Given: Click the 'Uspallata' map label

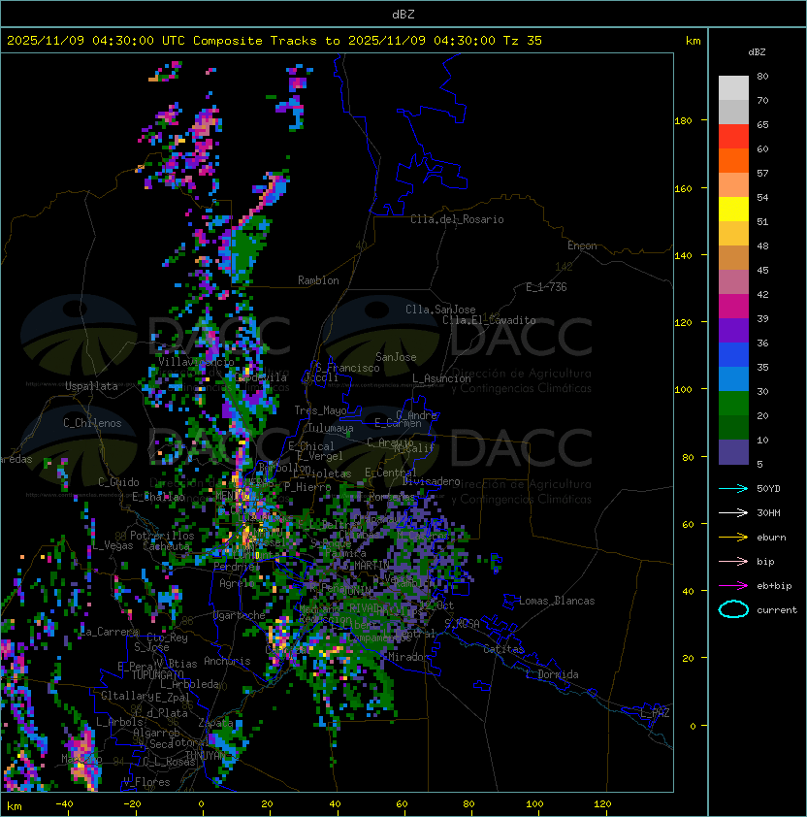Looking at the screenshot, I should coord(91,386).
